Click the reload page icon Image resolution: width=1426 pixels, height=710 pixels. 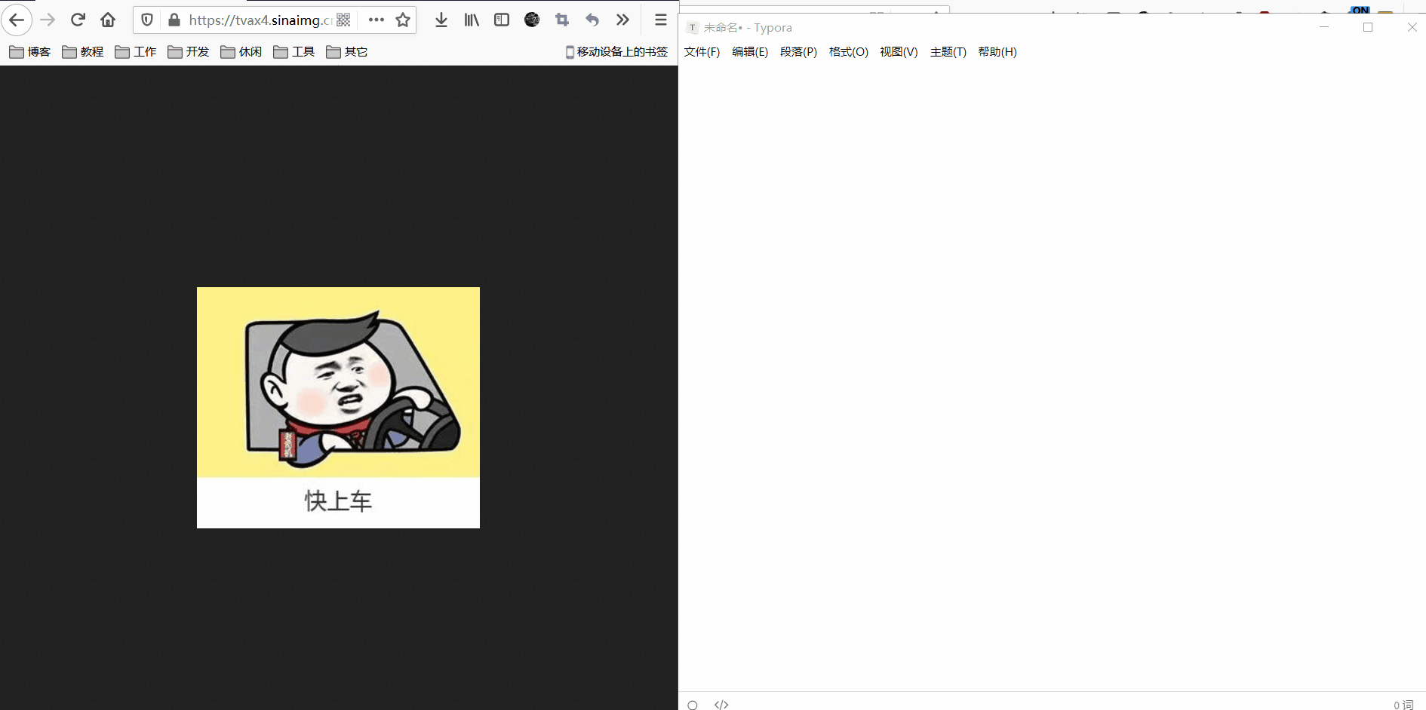pyautogui.click(x=78, y=20)
